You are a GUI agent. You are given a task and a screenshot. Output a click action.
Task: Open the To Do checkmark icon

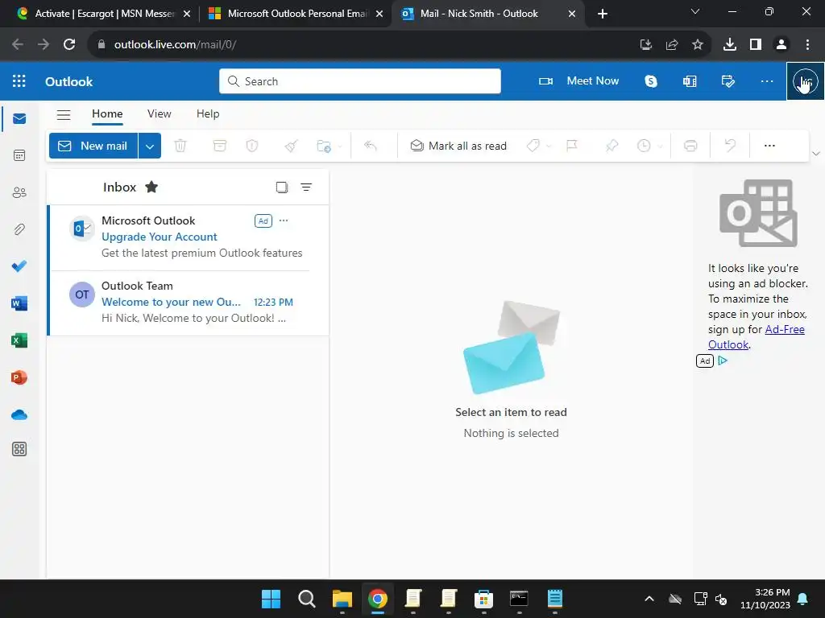point(19,266)
